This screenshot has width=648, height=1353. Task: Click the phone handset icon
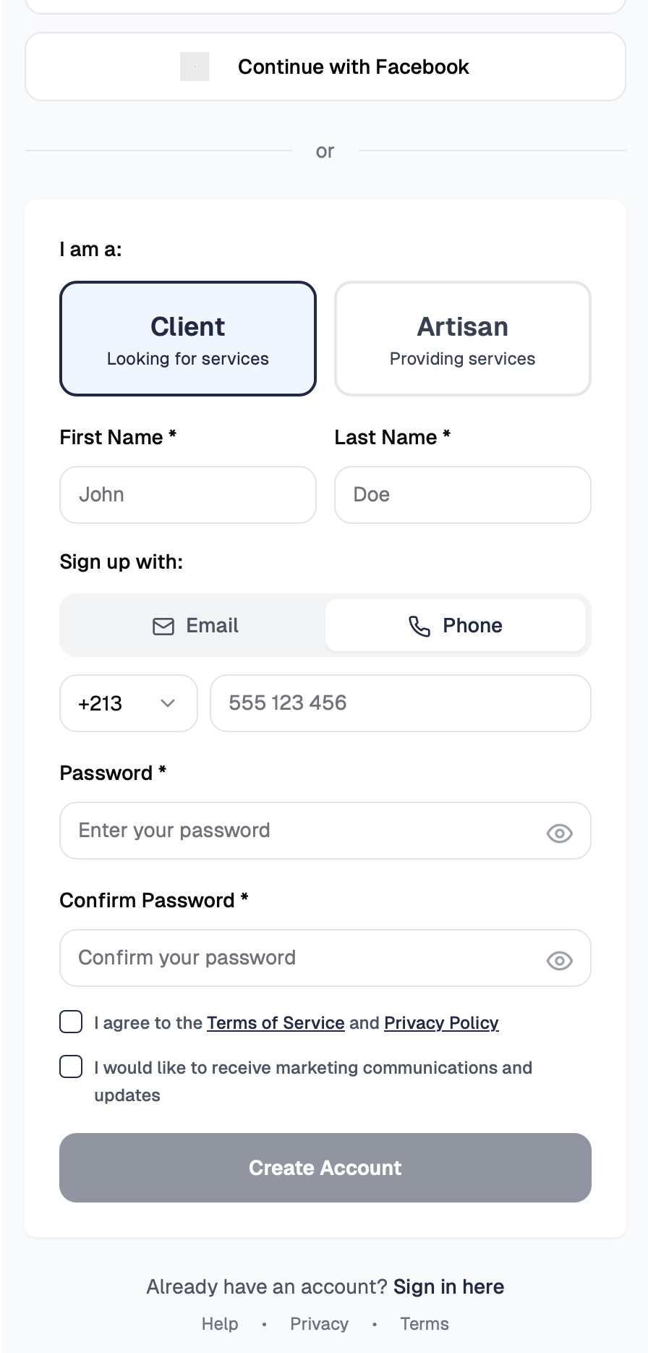click(419, 626)
